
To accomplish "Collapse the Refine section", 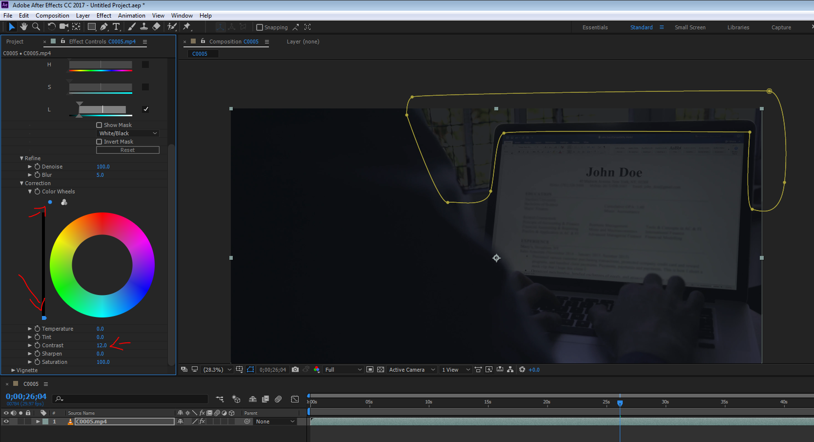I will [x=21, y=158].
